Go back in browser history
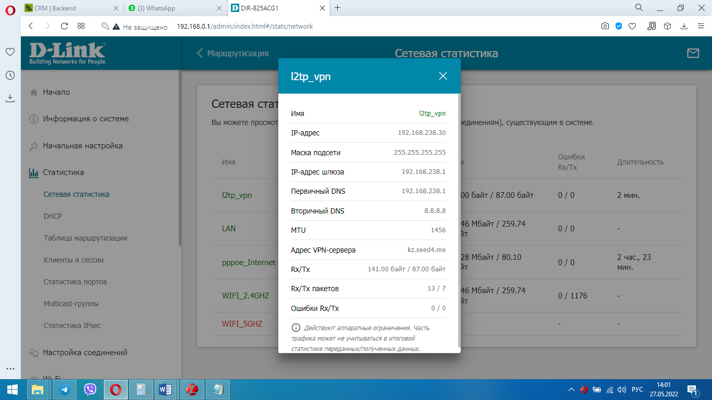 pyautogui.click(x=31, y=26)
